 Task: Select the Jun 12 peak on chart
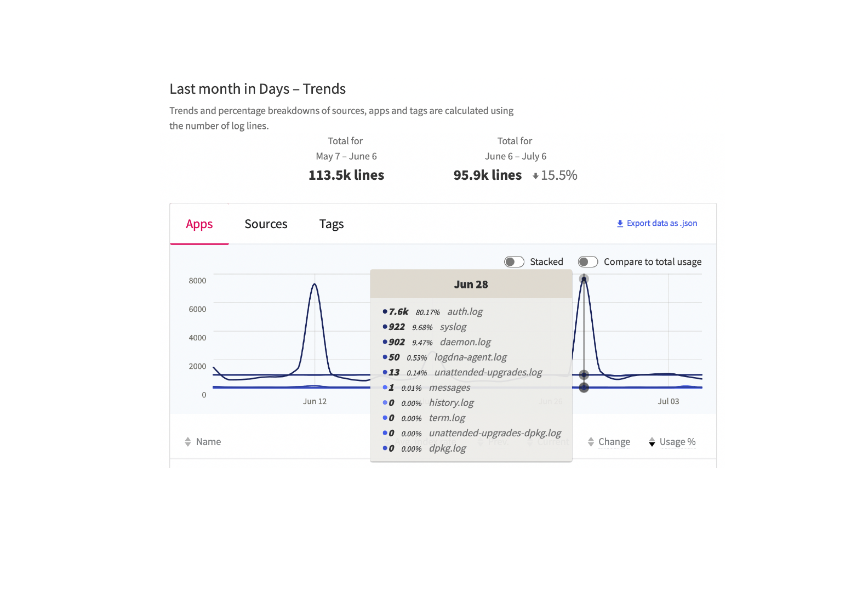click(x=315, y=284)
